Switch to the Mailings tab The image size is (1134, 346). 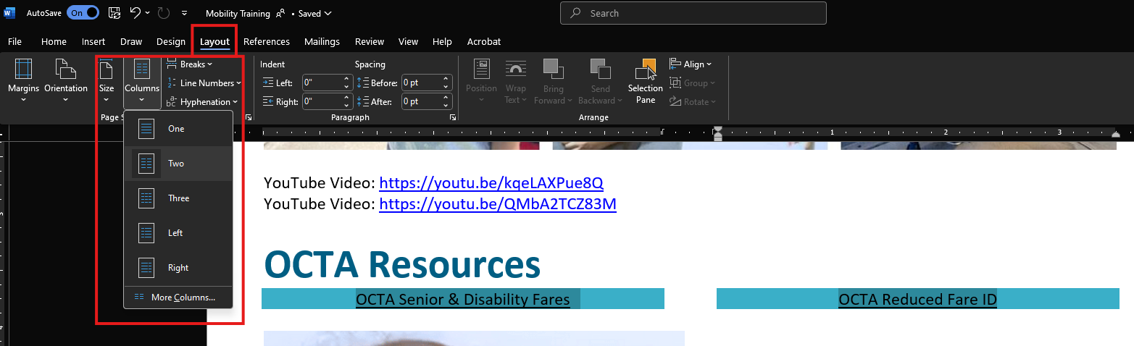coord(322,42)
